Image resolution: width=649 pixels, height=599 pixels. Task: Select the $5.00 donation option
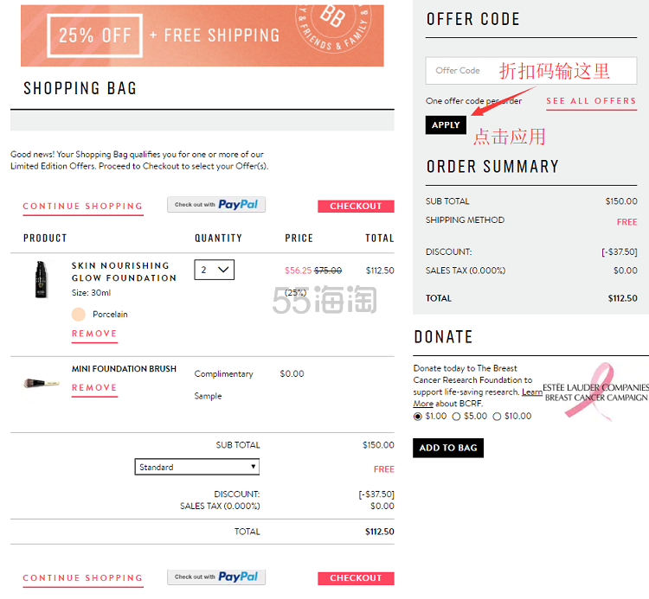tap(456, 417)
